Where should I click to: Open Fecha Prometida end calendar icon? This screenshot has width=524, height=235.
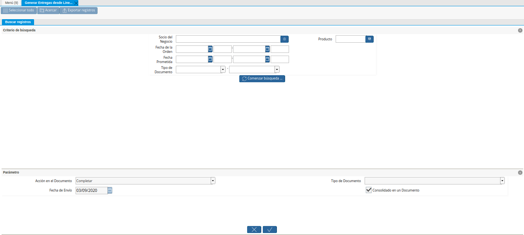click(267, 59)
